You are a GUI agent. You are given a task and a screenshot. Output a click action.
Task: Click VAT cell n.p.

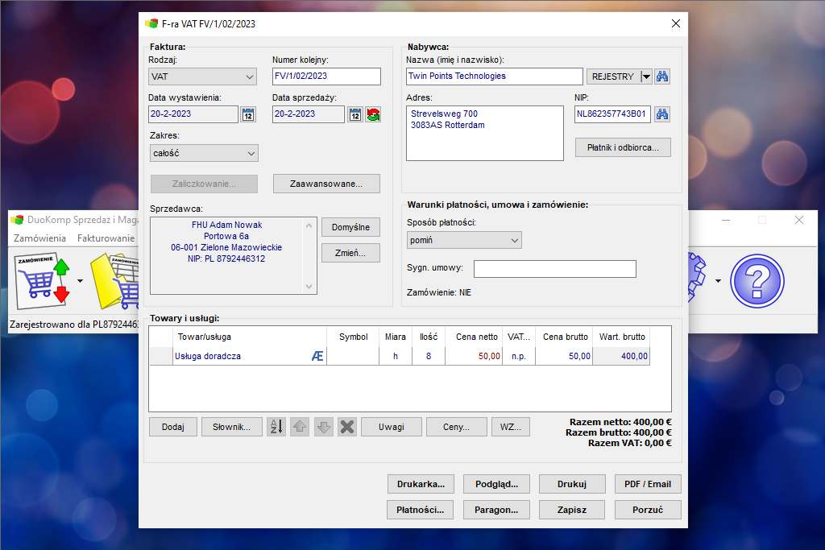coord(519,356)
